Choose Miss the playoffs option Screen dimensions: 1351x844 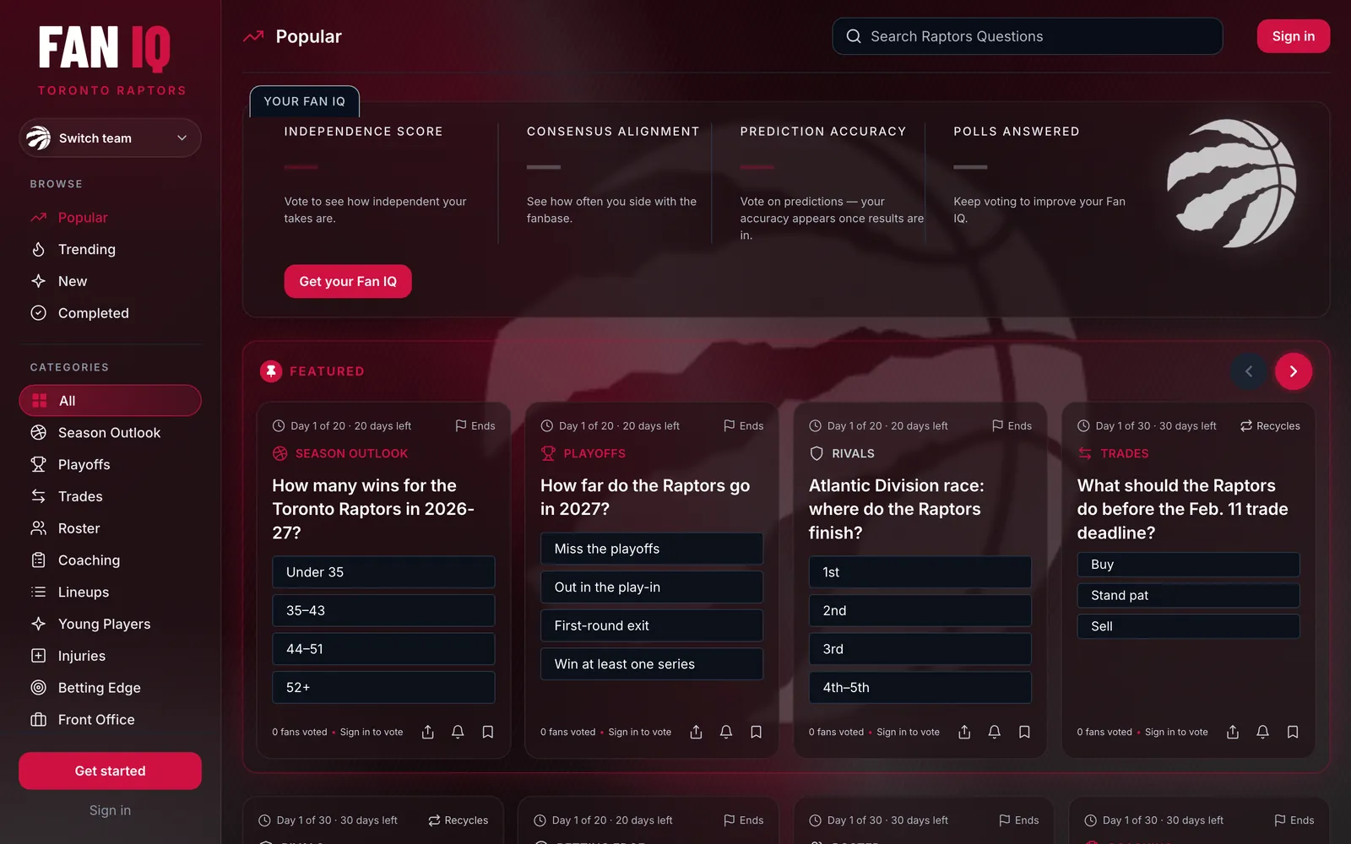point(652,549)
